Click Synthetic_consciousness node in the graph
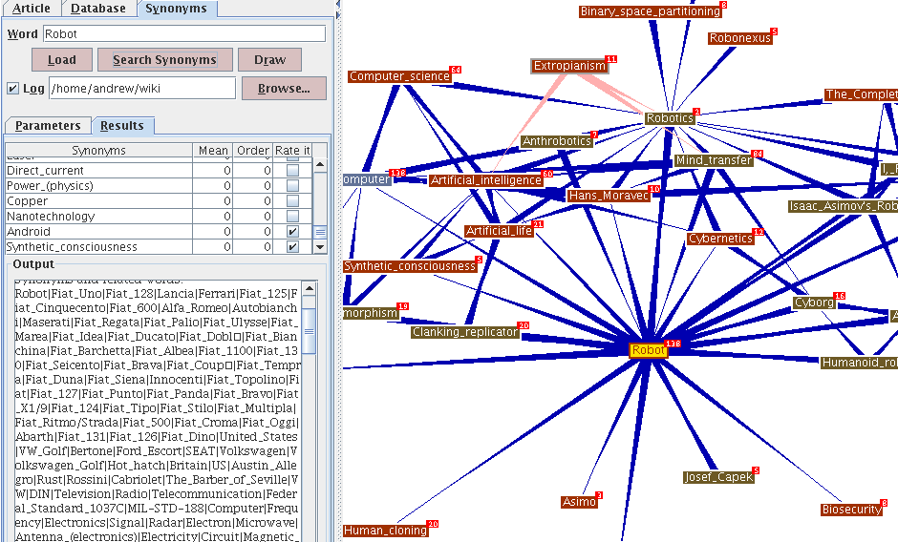Image resolution: width=898 pixels, height=542 pixels. click(410, 266)
